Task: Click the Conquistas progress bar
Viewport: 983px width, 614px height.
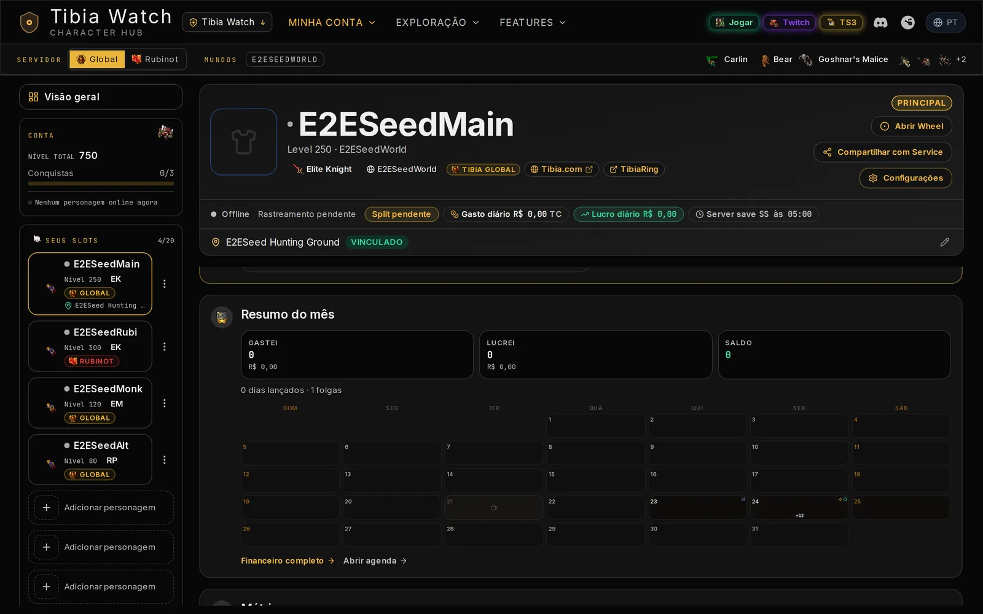Action: [101, 183]
